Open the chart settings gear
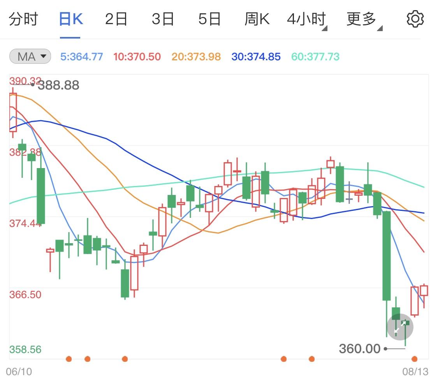The width and height of the screenshot is (438, 384). pyautogui.click(x=415, y=19)
